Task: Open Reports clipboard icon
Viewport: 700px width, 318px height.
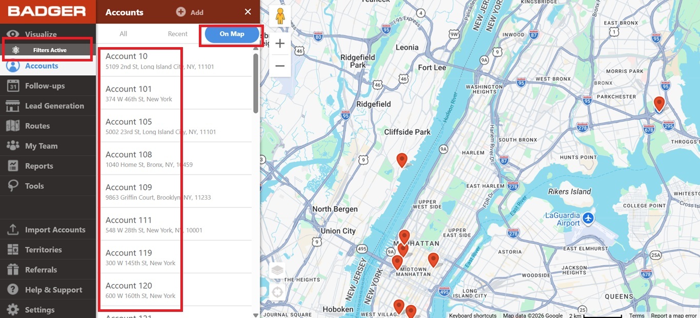Action: coord(13,166)
